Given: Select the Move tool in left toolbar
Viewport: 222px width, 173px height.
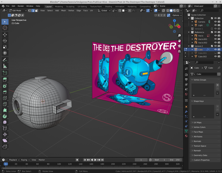Looking at the screenshot, I should click(5, 35).
